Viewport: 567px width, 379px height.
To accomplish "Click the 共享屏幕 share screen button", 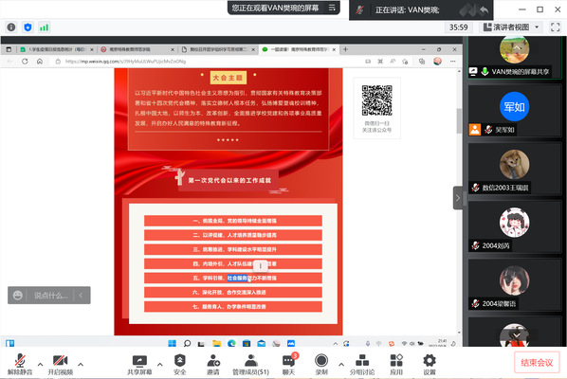I will pos(139,364).
